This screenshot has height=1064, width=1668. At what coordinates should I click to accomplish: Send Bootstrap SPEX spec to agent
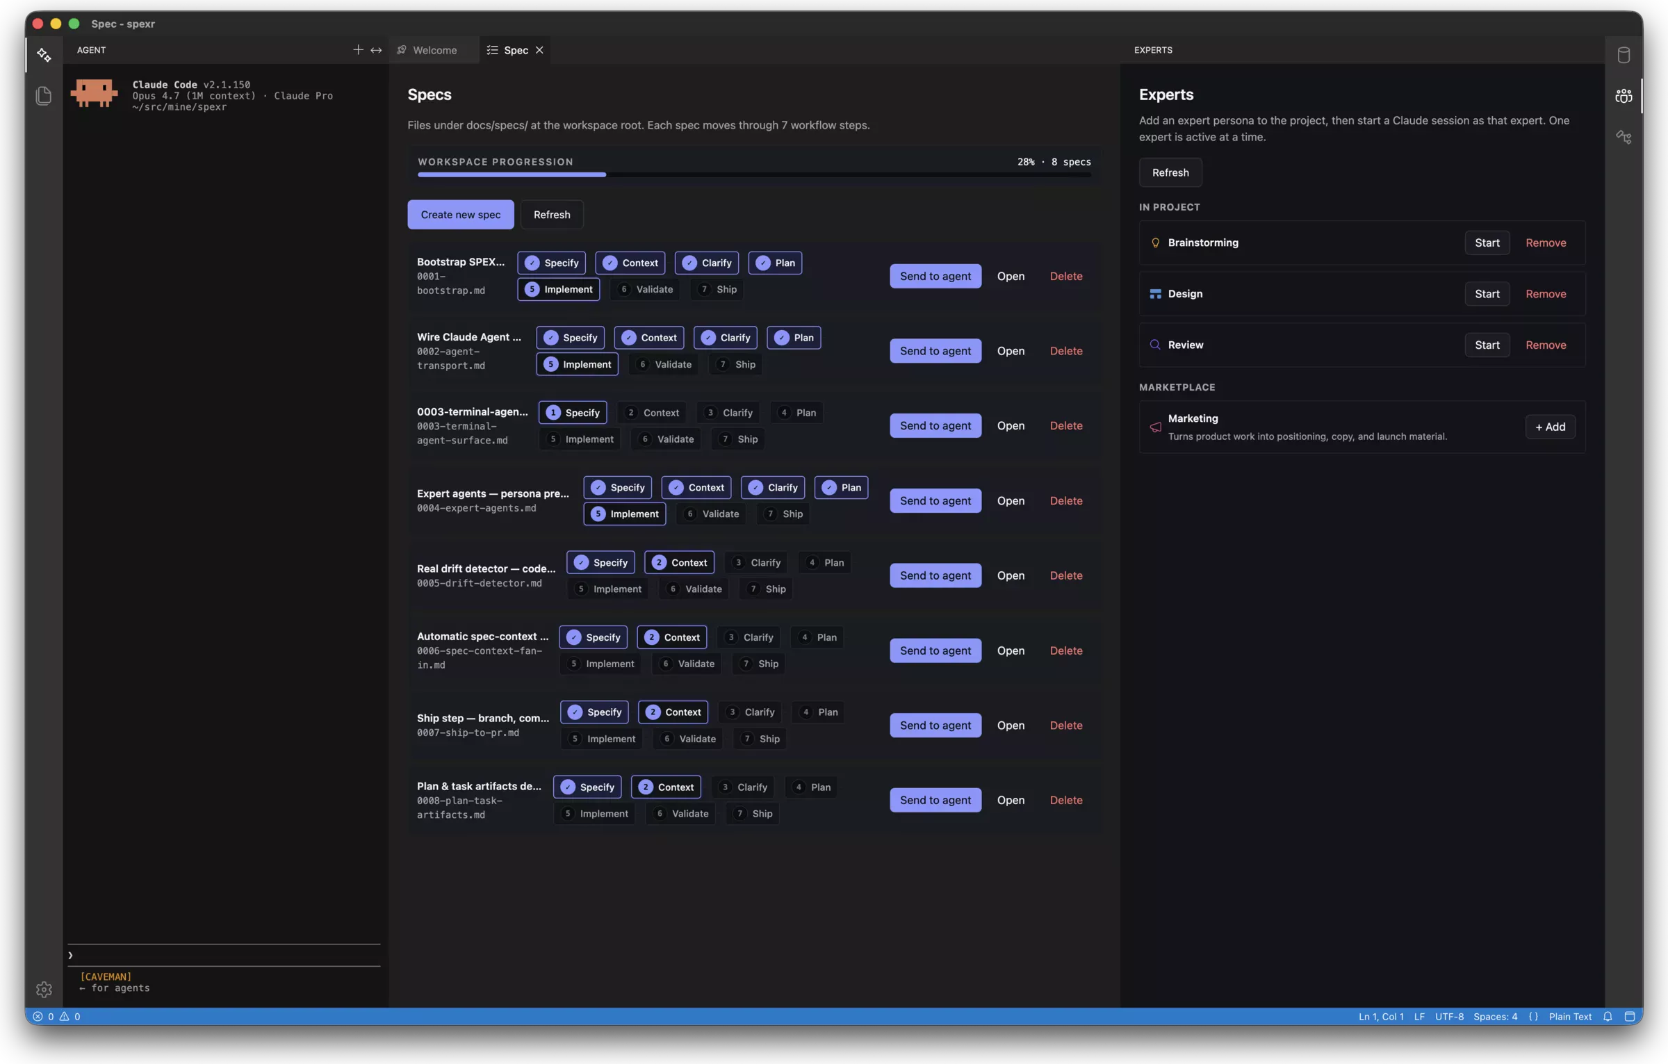click(x=935, y=276)
